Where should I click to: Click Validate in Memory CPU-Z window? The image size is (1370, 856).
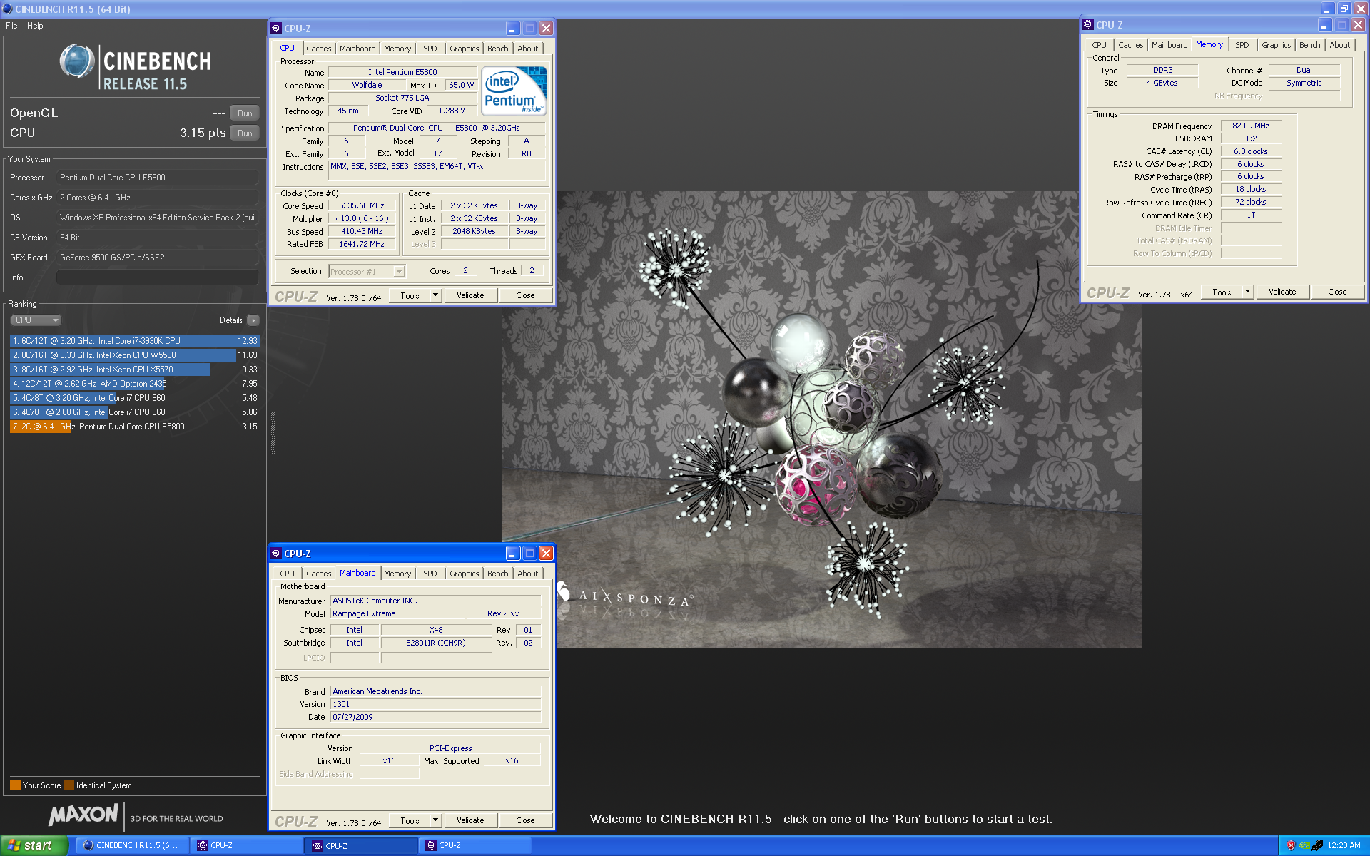click(x=1282, y=292)
